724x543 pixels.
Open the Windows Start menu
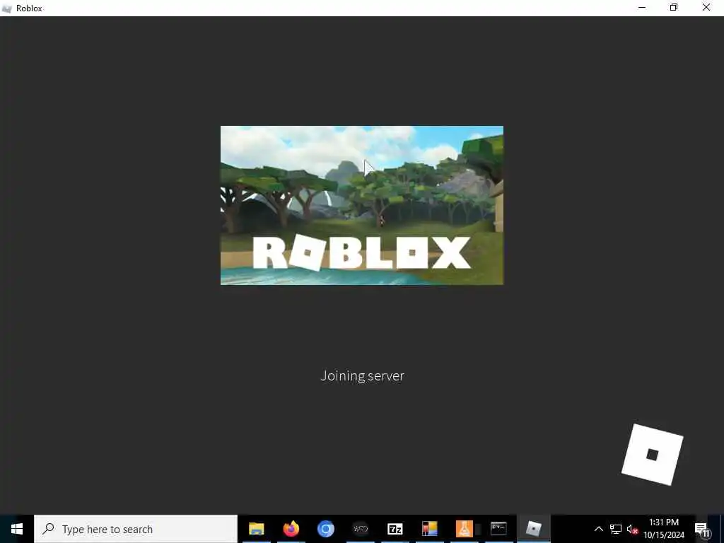tap(17, 529)
